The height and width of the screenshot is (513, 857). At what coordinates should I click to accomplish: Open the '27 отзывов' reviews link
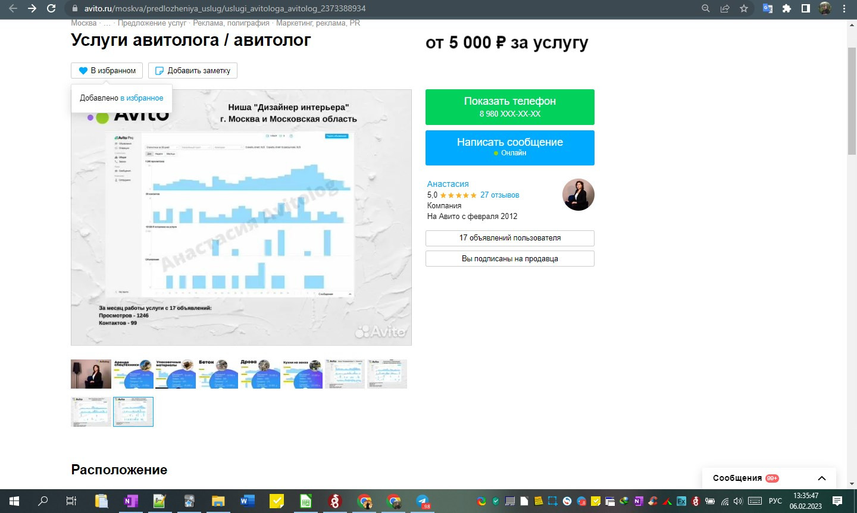pos(500,195)
